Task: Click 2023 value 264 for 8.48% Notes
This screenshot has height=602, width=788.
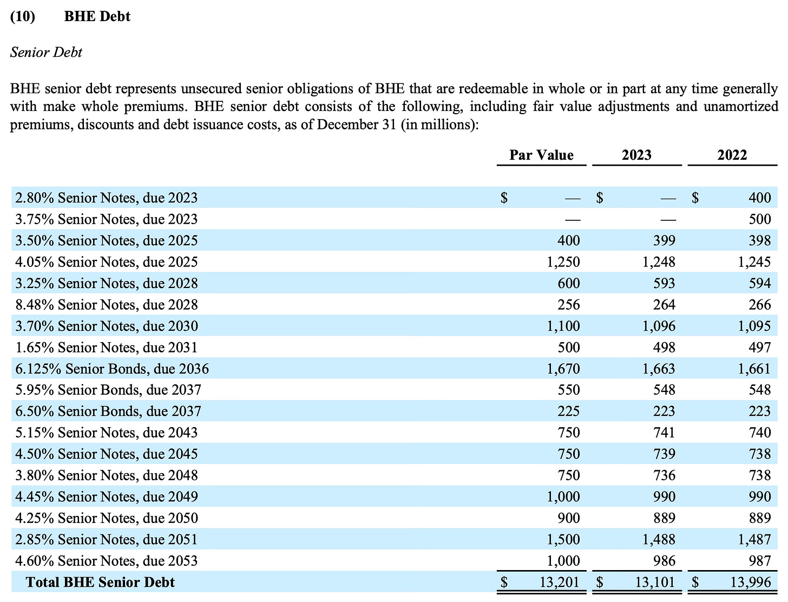Action: (x=664, y=305)
